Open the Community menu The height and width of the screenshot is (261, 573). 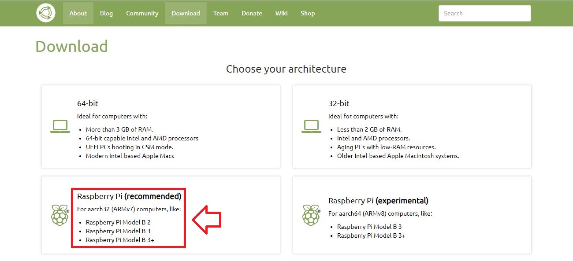[142, 13]
